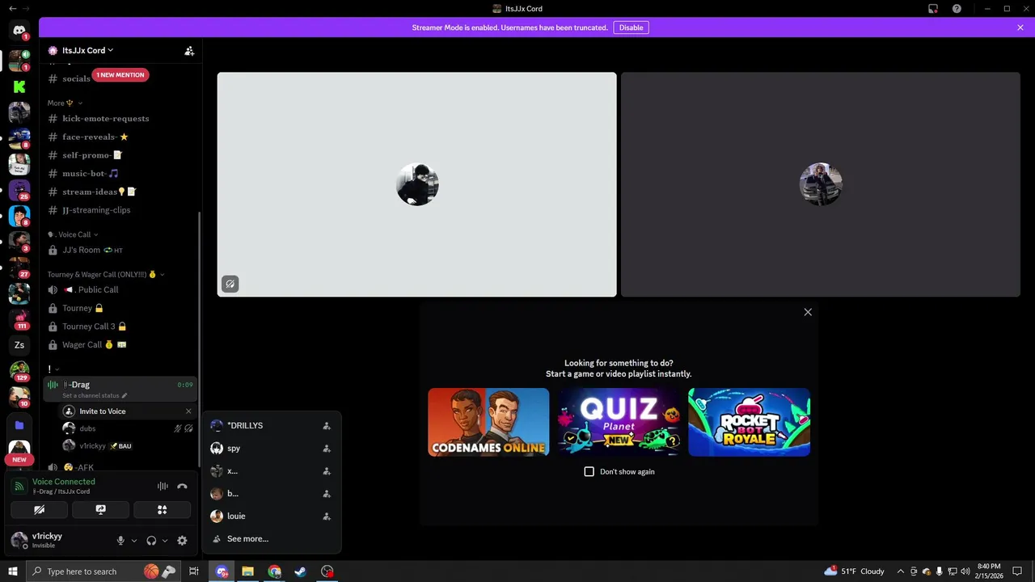Close the activities suggestion panel
This screenshot has width=1035, height=582.
(808, 312)
